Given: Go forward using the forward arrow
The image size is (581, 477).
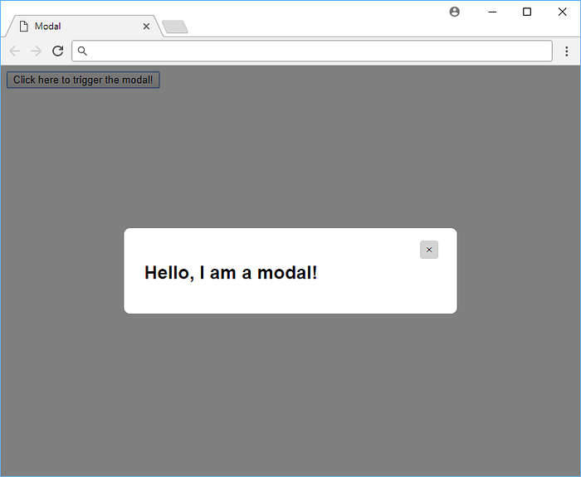Looking at the screenshot, I should click(x=36, y=51).
